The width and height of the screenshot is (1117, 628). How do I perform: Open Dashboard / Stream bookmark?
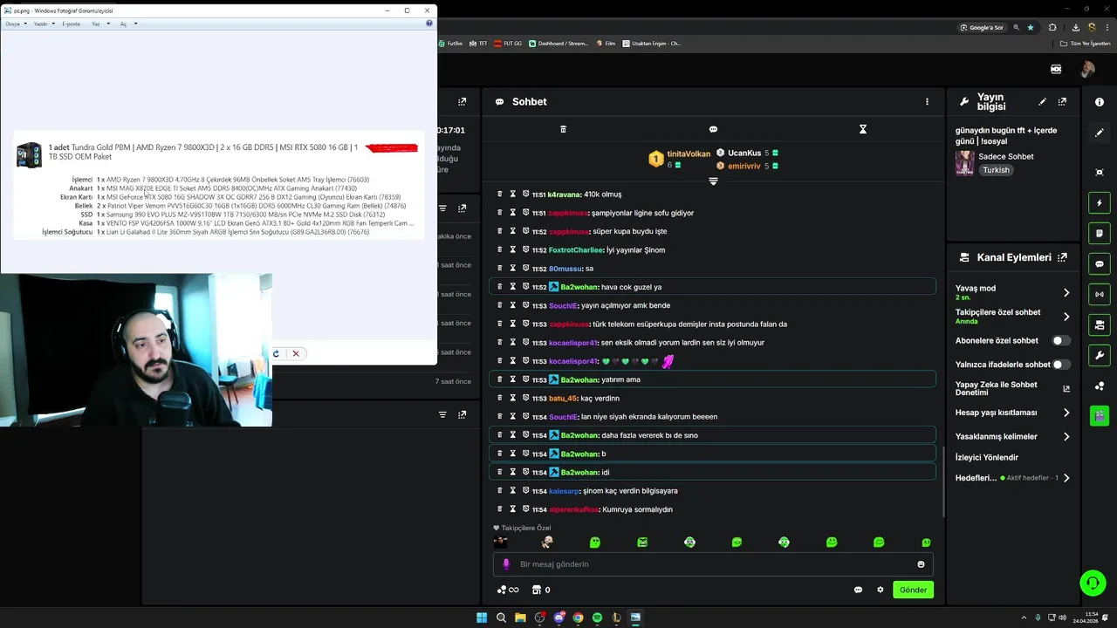point(558,44)
